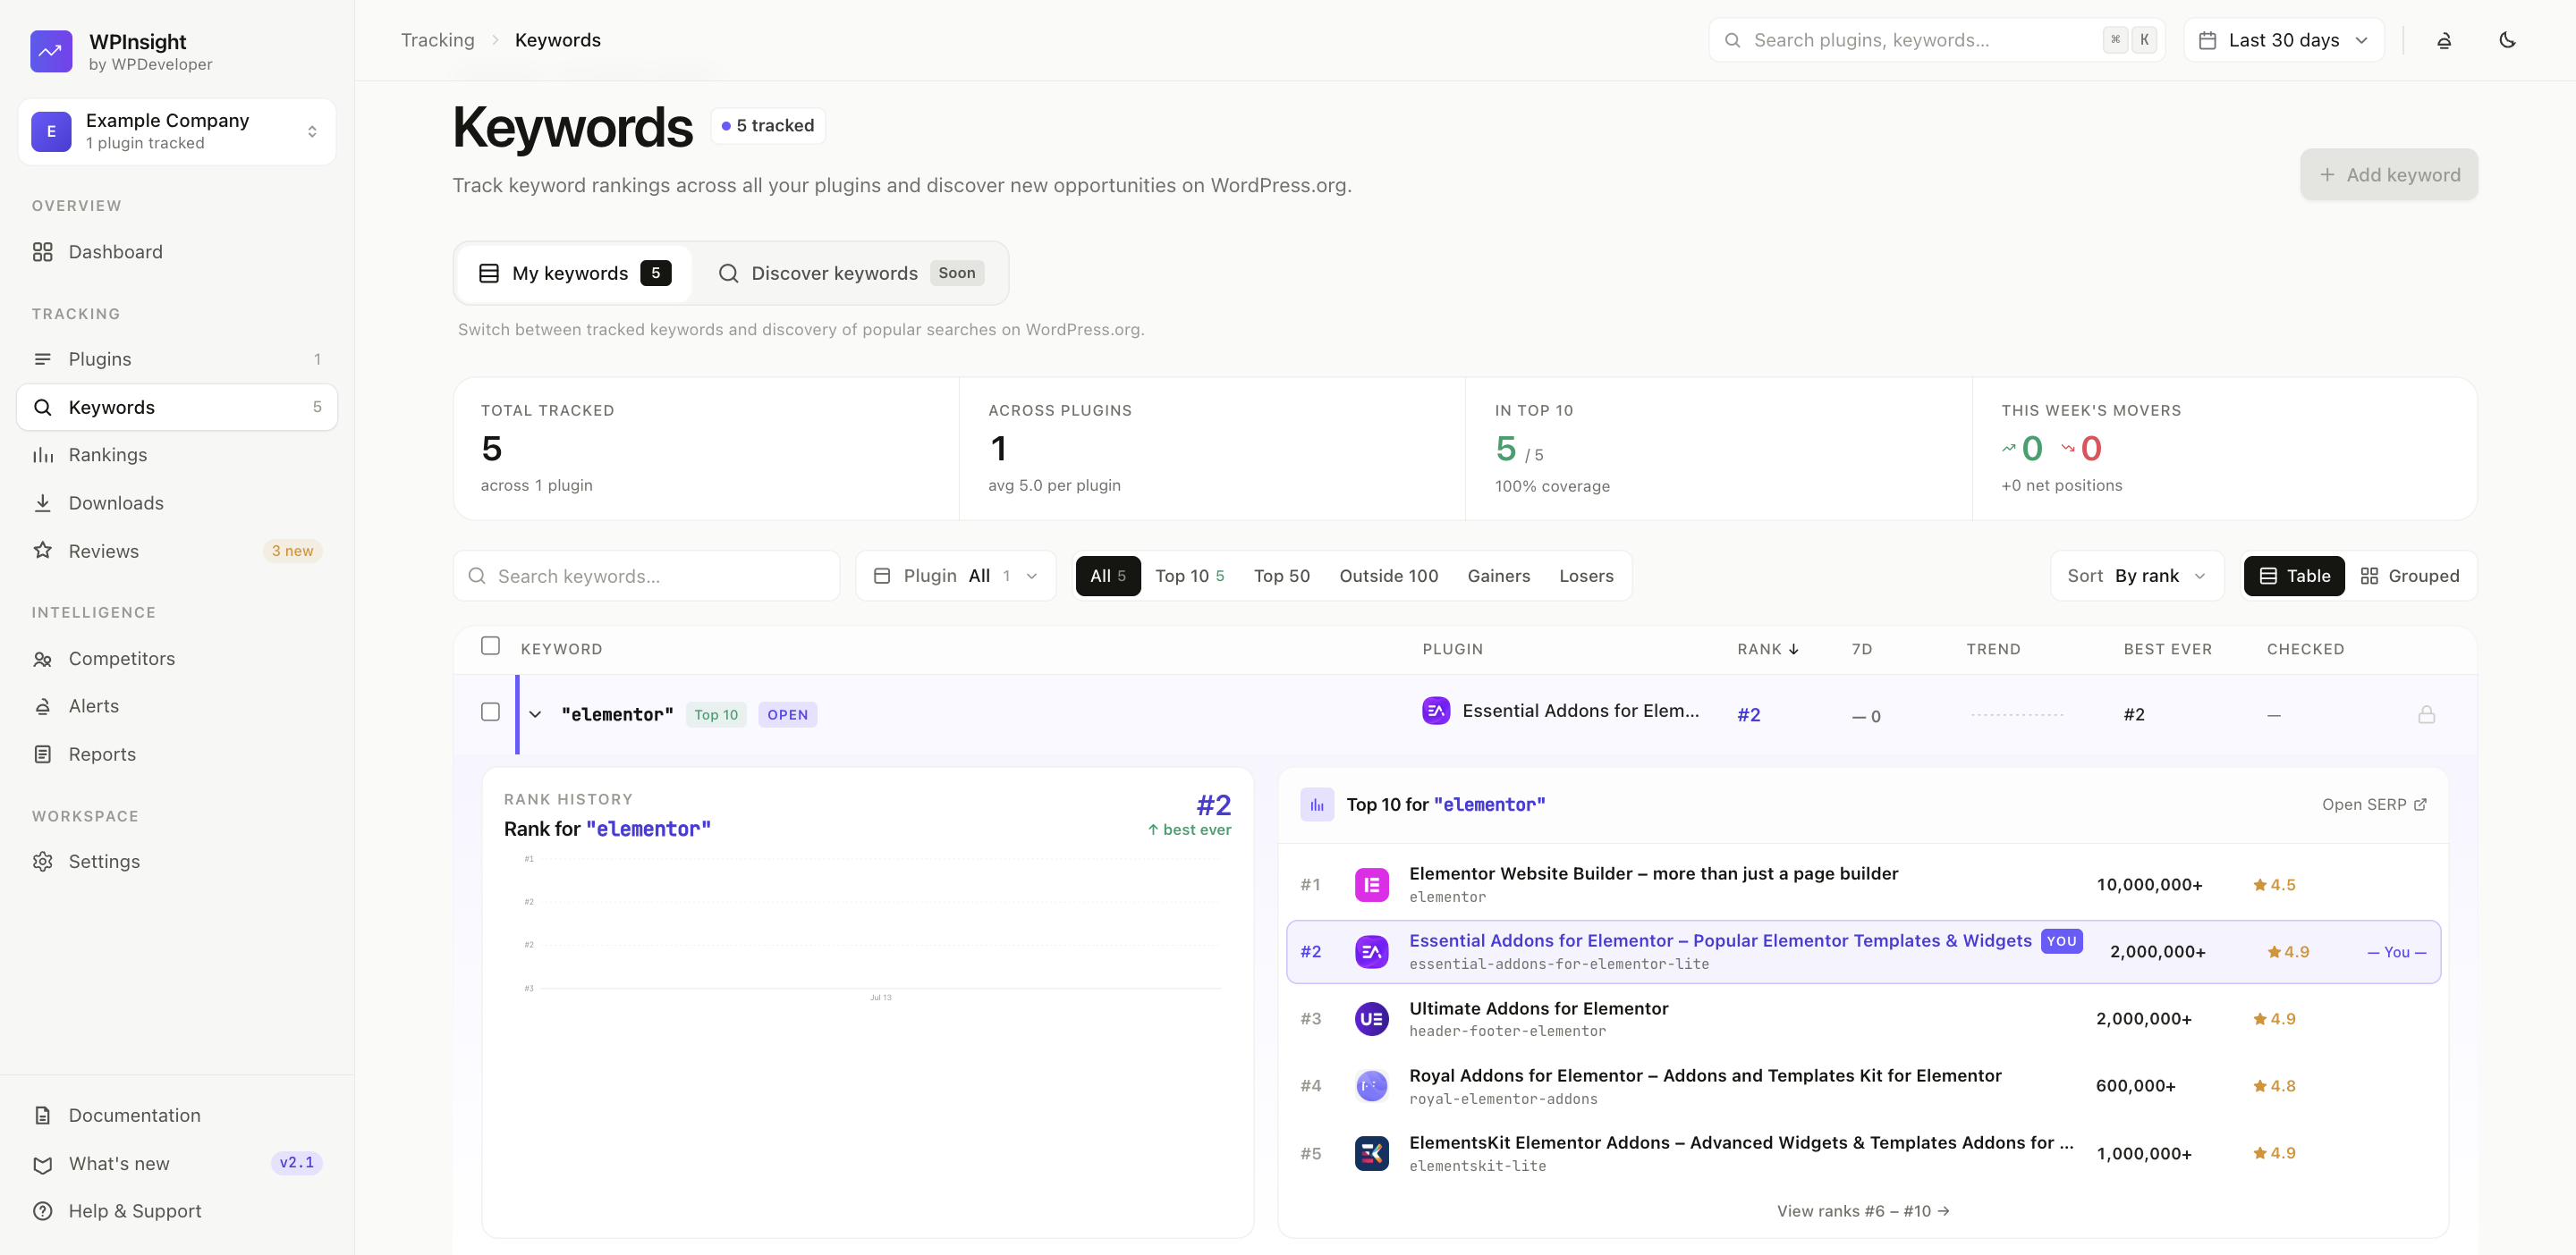The image size is (2576, 1255).
Task: Open the Ultimate Addons for Elementor result title
Action: point(1538,1009)
